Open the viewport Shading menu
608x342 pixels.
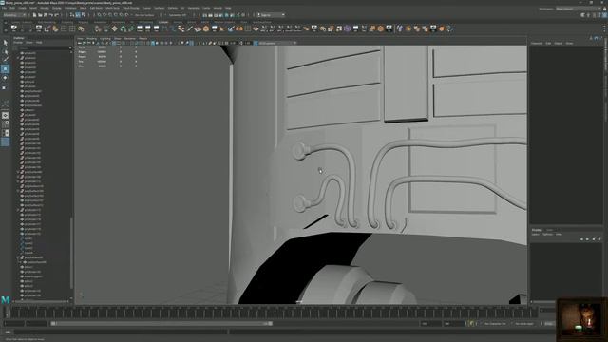[92, 38]
